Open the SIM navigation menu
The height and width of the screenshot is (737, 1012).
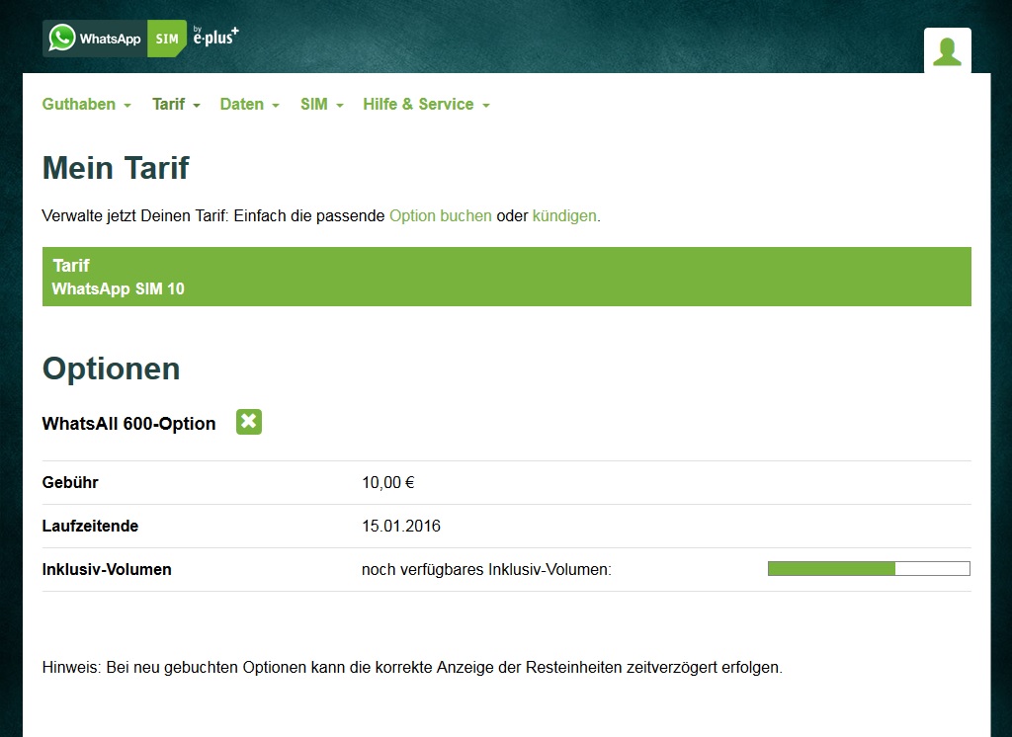321,104
